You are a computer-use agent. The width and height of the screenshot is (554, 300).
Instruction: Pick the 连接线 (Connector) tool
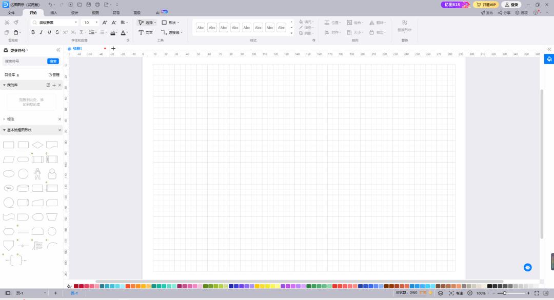171,32
